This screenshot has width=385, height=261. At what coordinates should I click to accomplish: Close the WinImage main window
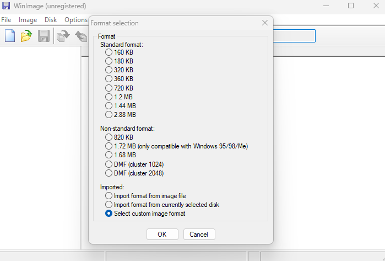point(376,6)
